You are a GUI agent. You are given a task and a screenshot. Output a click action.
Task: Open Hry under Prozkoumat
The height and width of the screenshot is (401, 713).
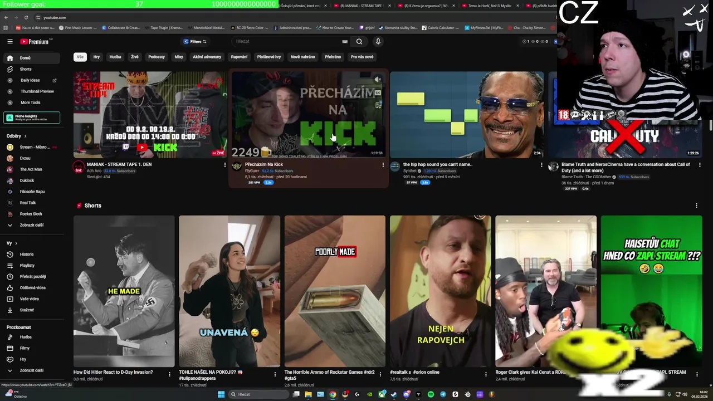pos(32,359)
